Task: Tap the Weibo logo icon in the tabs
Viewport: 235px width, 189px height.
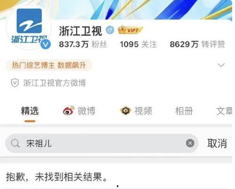Action: click(x=69, y=110)
